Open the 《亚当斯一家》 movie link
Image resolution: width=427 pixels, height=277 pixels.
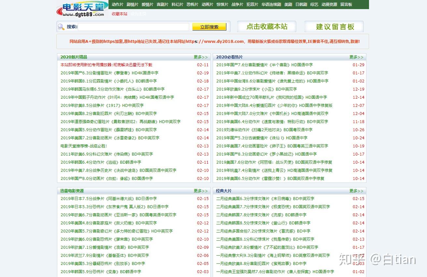119,215
